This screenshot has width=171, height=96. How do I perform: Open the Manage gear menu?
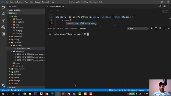coord(3,85)
